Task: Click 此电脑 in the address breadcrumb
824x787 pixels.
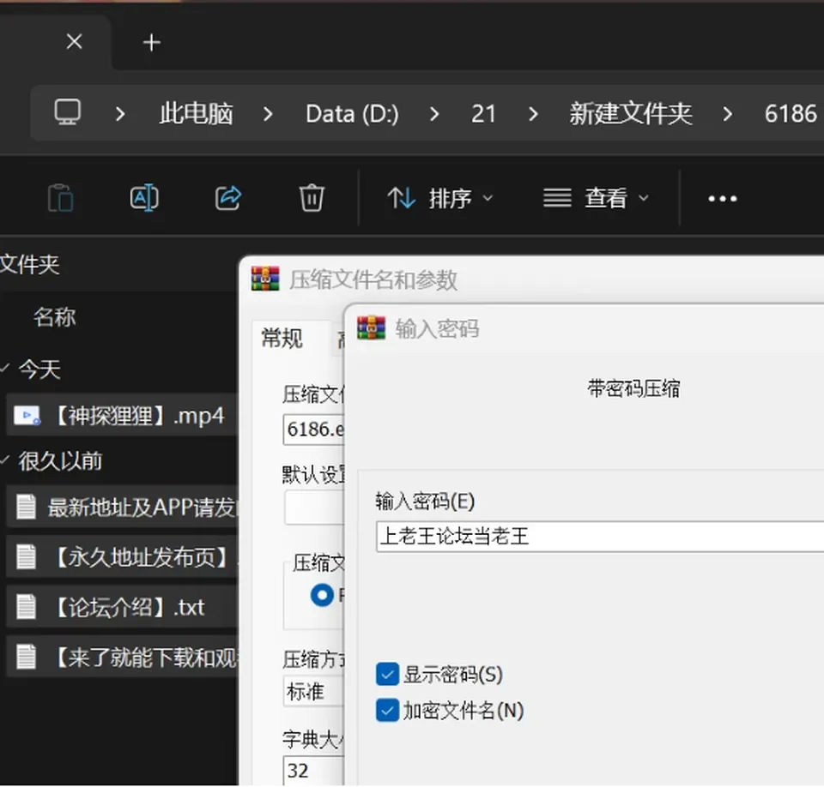Action: [x=196, y=113]
